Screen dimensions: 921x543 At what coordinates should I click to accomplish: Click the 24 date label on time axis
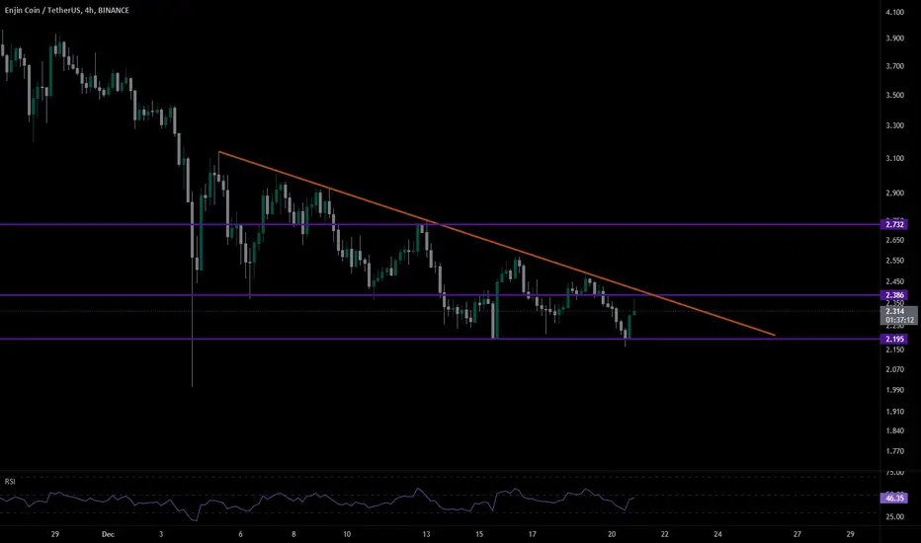[717, 534]
